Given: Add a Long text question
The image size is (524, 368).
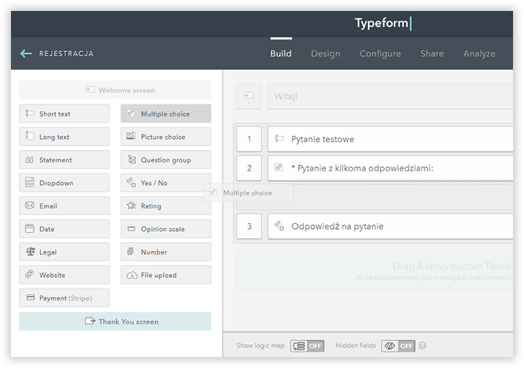Looking at the screenshot, I should (64, 137).
